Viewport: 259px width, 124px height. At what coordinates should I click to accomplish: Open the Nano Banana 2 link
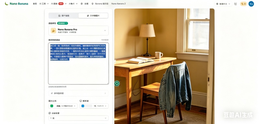coord(118,4)
